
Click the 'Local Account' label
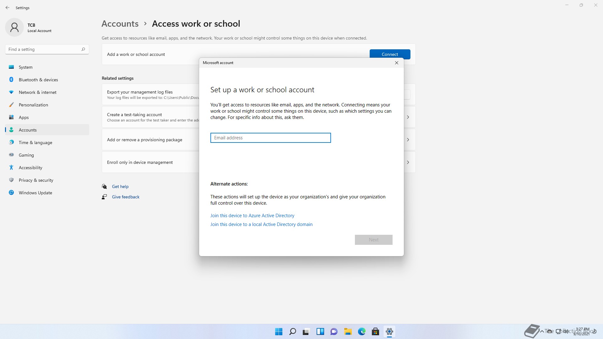40,31
